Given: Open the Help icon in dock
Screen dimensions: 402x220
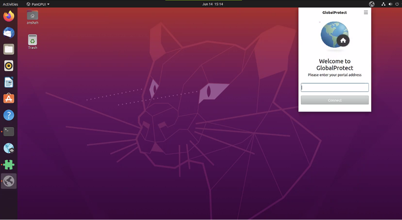Looking at the screenshot, I should click(8, 115).
